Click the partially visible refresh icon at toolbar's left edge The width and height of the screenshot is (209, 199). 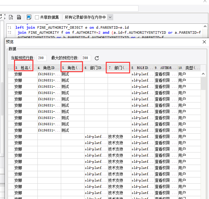[x=1, y=17]
